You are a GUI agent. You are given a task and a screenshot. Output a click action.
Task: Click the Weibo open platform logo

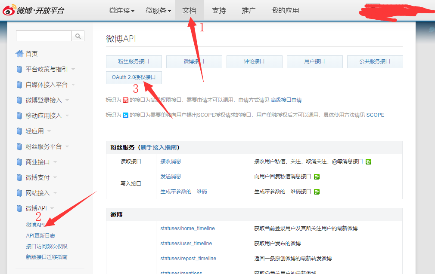pos(34,10)
